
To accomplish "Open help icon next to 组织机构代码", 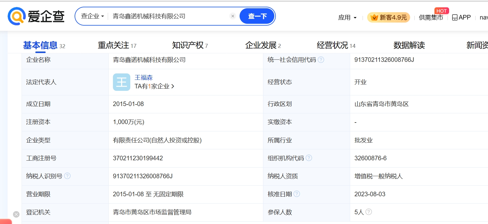I will (309, 158).
